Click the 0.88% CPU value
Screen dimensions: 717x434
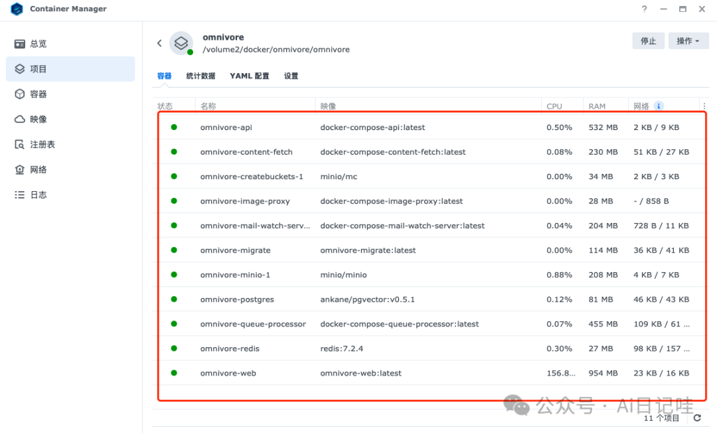(559, 275)
